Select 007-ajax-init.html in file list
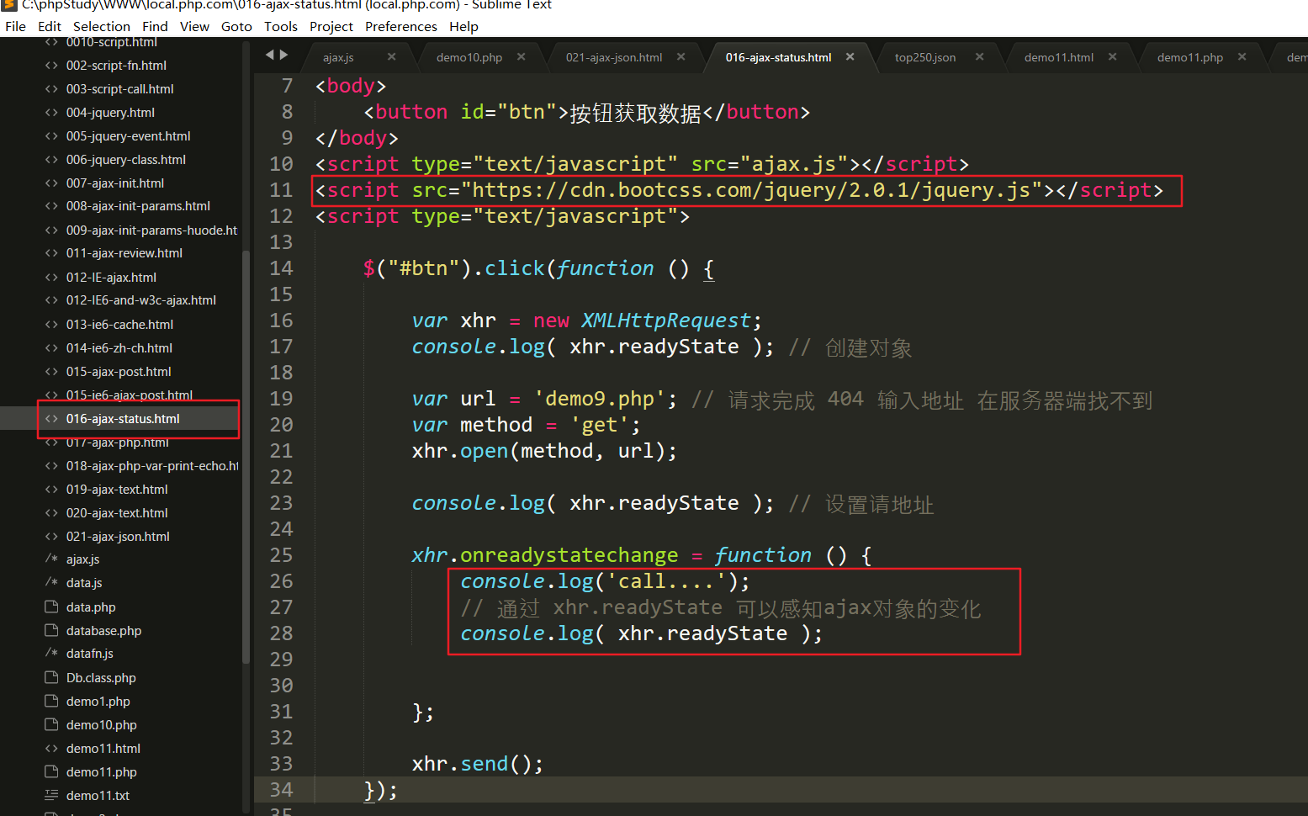The width and height of the screenshot is (1308, 816). click(115, 183)
